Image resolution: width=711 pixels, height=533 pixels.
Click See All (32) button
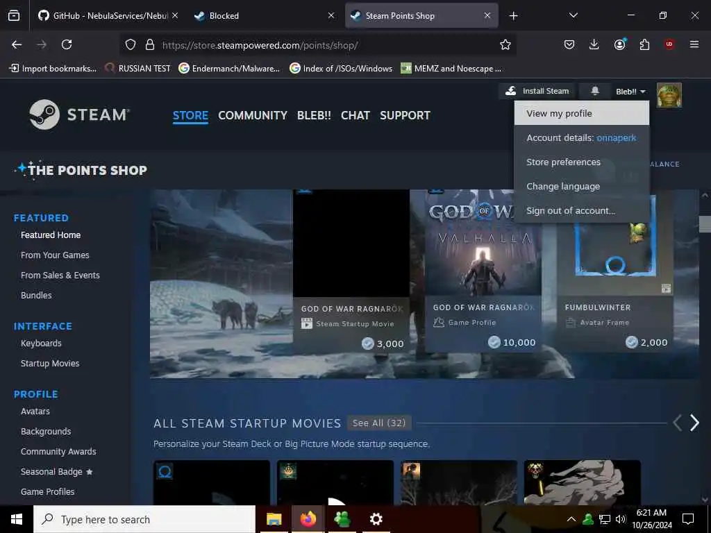pyautogui.click(x=379, y=423)
